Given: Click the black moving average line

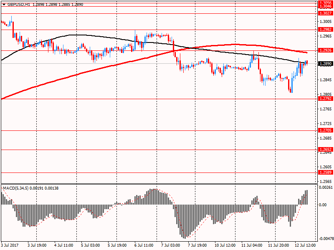Looking at the screenshot, I should (75, 35).
